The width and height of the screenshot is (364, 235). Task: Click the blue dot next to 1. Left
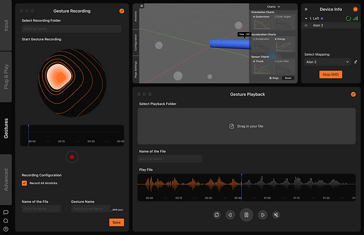pyautogui.click(x=322, y=19)
